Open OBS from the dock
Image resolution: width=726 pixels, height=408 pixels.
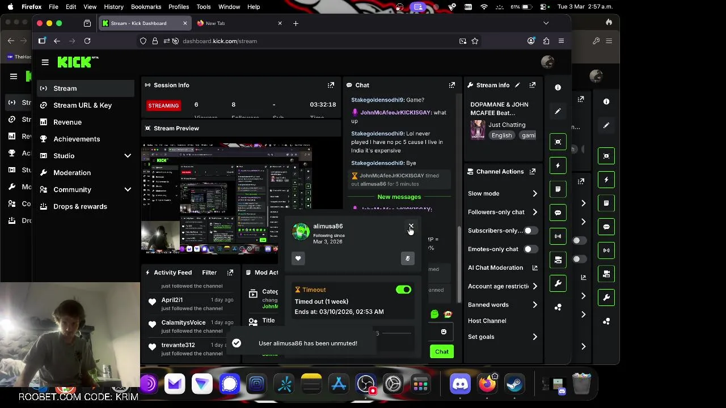[366, 384]
